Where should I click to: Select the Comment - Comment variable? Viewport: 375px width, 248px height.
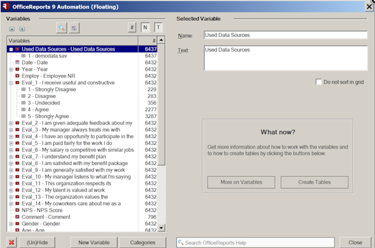coord(46,217)
